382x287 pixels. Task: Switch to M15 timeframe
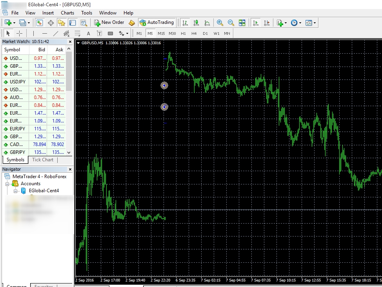(161, 33)
